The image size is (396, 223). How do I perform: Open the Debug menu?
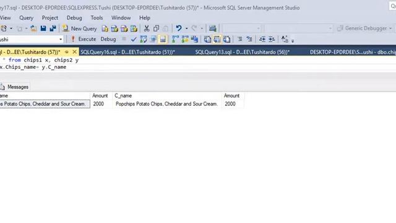(x=74, y=18)
